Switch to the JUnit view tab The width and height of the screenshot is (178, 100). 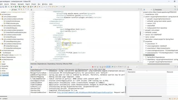tap(14, 10)
